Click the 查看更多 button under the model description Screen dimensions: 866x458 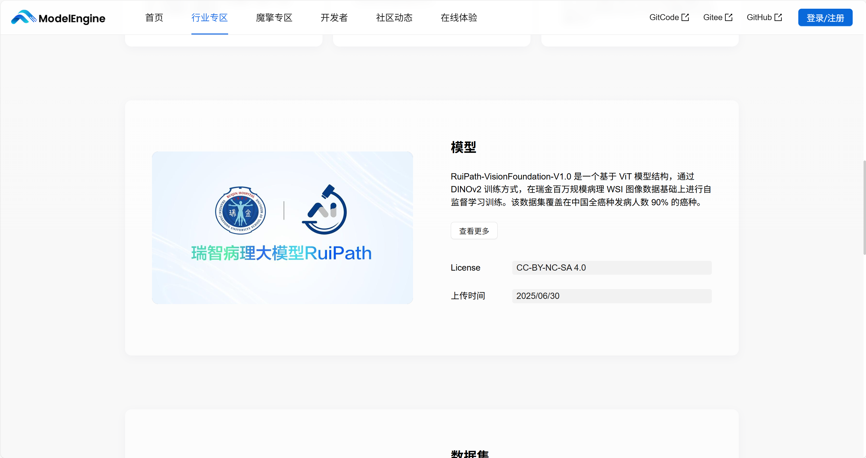pyautogui.click(x=474, y=230)
